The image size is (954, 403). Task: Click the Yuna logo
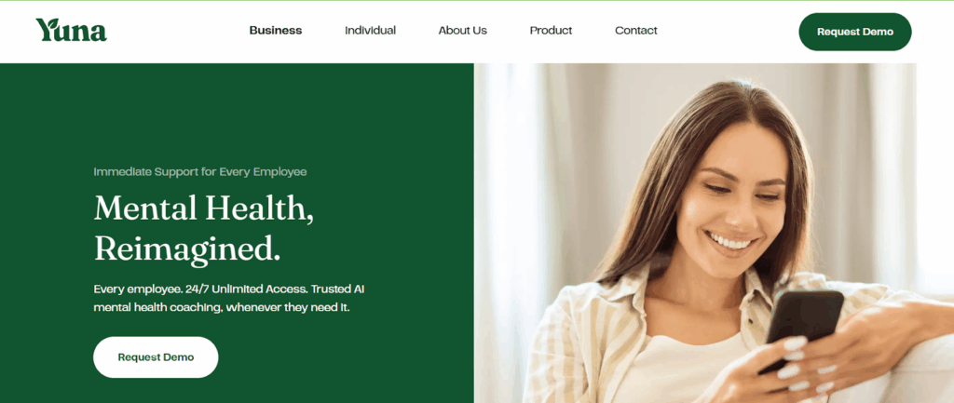click(x=71, y=30)
